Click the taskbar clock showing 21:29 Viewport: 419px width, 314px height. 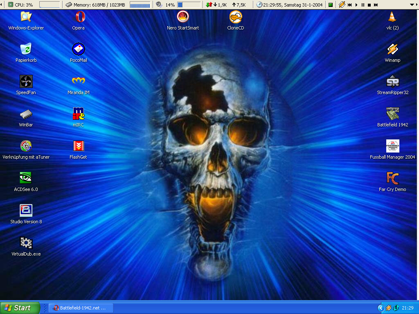point(408,308)
